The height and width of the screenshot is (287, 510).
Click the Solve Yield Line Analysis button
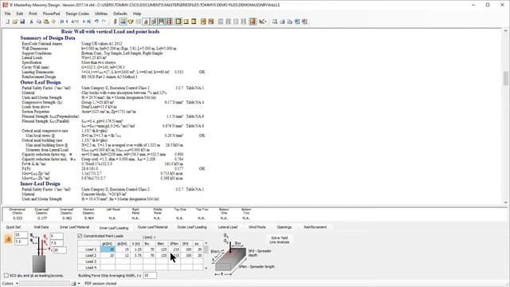tap(280, 240)
